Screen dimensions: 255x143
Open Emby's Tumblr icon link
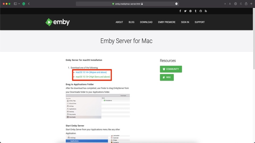(196, 11)
